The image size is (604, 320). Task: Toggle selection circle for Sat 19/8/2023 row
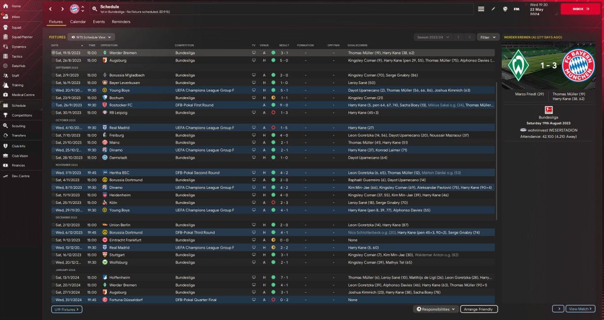click(53, 53)
